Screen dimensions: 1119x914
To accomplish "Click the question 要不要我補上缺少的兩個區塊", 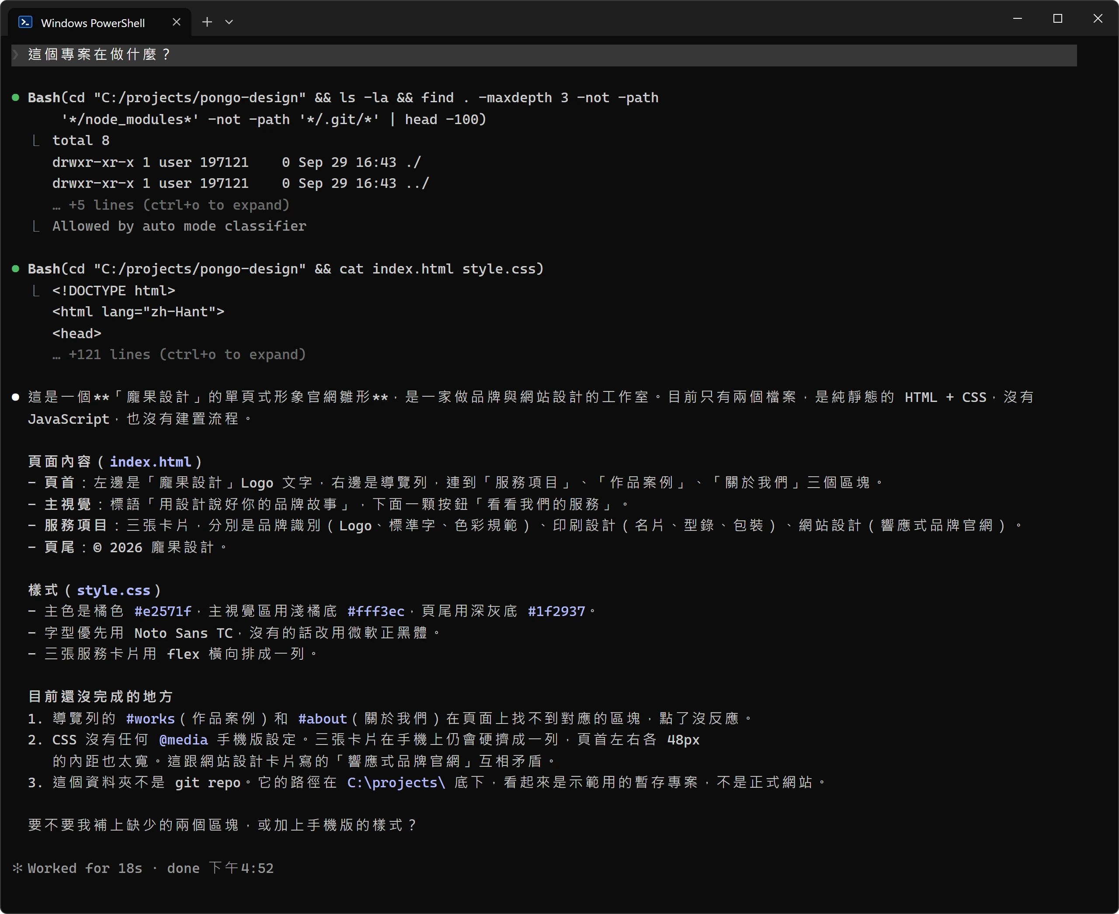I will coord(222,826).
